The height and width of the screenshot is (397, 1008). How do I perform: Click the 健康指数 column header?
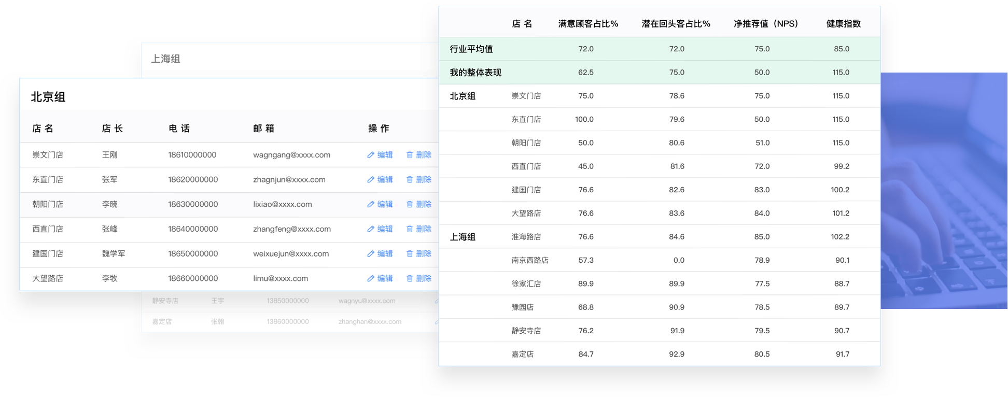point(843,24)
